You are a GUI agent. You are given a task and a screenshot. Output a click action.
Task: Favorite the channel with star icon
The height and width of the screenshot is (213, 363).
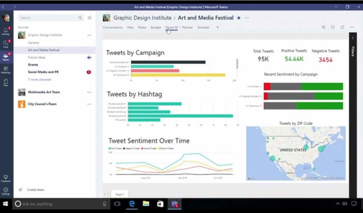pos(239,18)
